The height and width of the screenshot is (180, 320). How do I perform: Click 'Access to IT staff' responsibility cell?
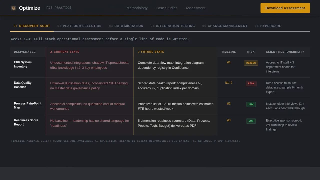[x=286, y=67]
